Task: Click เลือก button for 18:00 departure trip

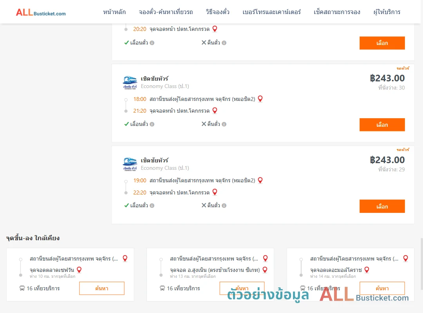Action: click(x=382, y=125)
